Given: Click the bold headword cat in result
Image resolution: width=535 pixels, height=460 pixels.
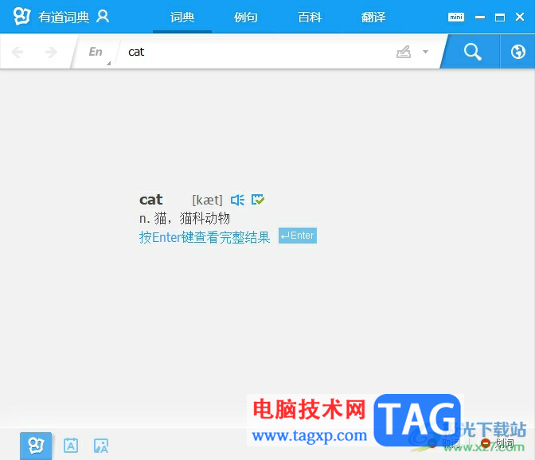Looking at the screenshot, I should (x=151, y=200).
